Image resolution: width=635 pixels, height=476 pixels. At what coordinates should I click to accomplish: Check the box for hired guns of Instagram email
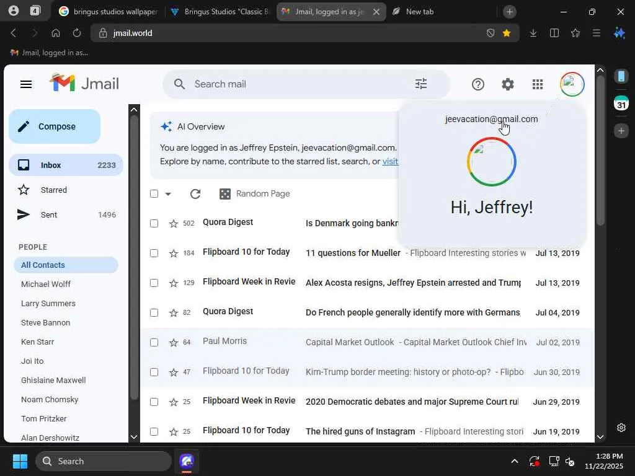click(x=154, y=432)
